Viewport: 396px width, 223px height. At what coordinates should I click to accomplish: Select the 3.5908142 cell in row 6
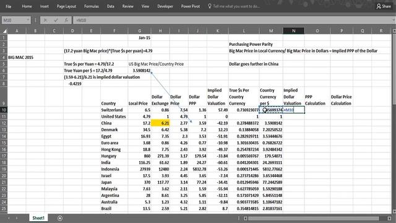(x=140, y=71)
